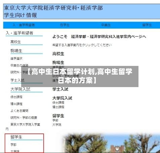Click the 東京大学大学院経済学研究科・経済学部 header title
This screenshot has width=160, height=153.
tap(53, 8)
